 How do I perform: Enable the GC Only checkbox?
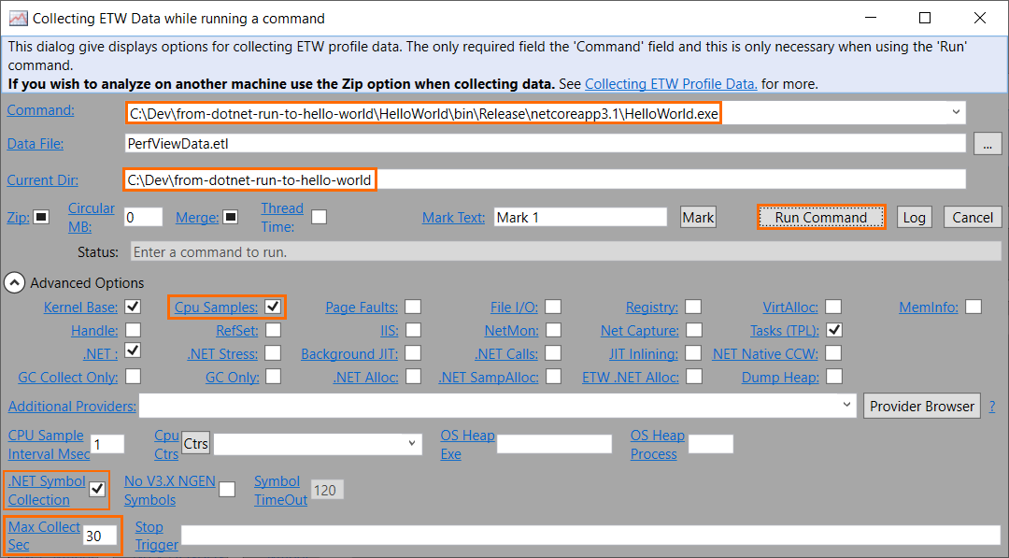coord(274,376)
